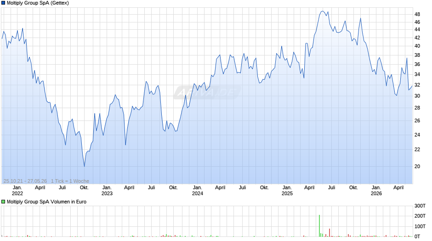Click the '1 Tick = 1 Woche' note
This screenshot has width=432, height=241.
tap(70, 181)
